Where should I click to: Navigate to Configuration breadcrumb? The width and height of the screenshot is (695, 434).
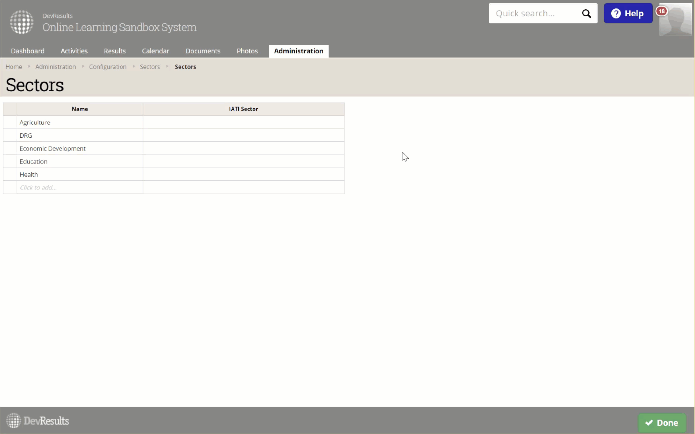click(108, 67)
